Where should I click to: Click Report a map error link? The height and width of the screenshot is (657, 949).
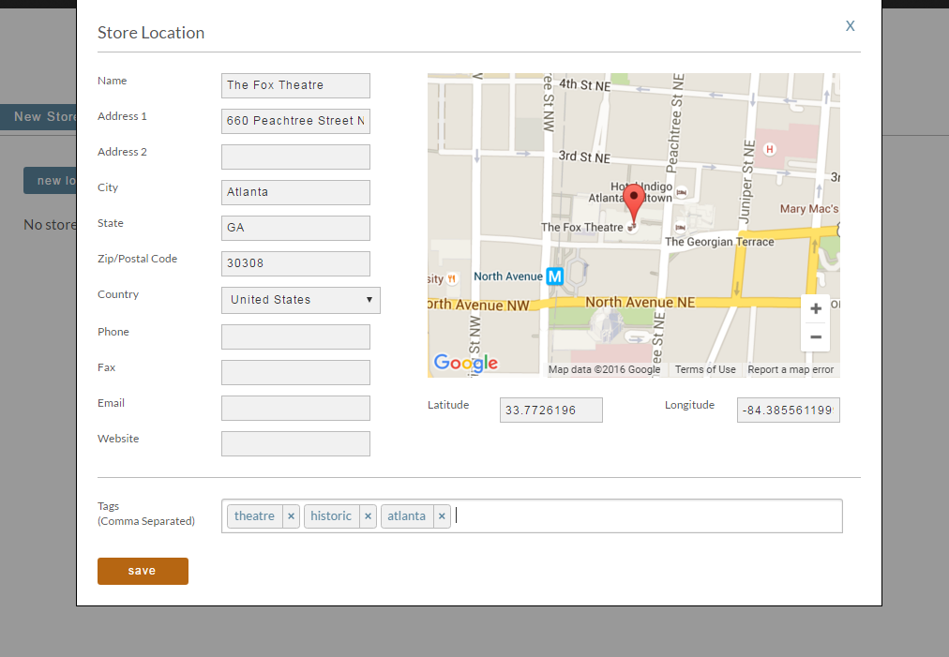[x=791, y=369]
